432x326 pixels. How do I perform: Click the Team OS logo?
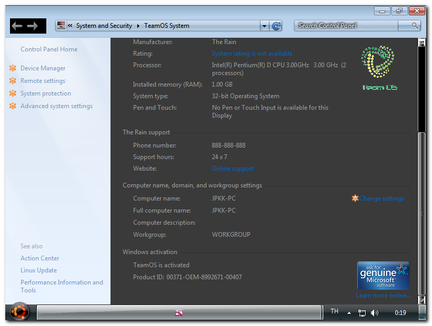pyautogui.click(x=379, y=68)
